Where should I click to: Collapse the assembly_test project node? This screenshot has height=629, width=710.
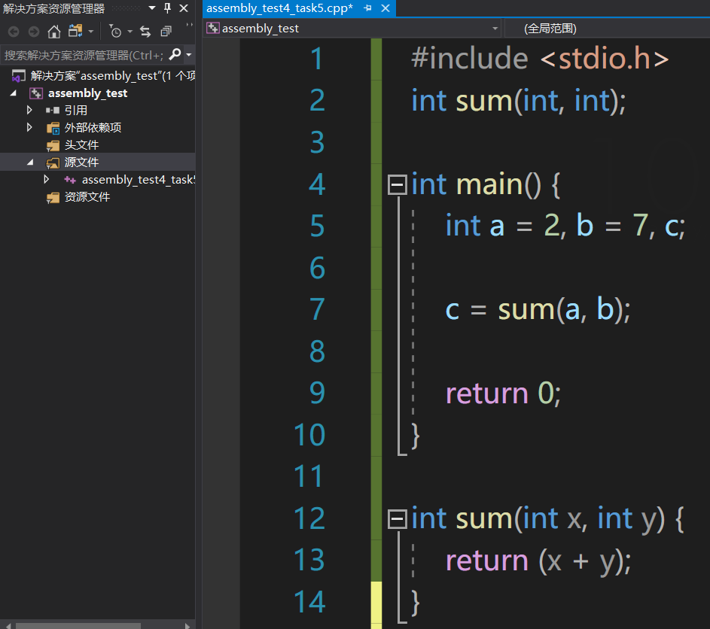[13, 93]
